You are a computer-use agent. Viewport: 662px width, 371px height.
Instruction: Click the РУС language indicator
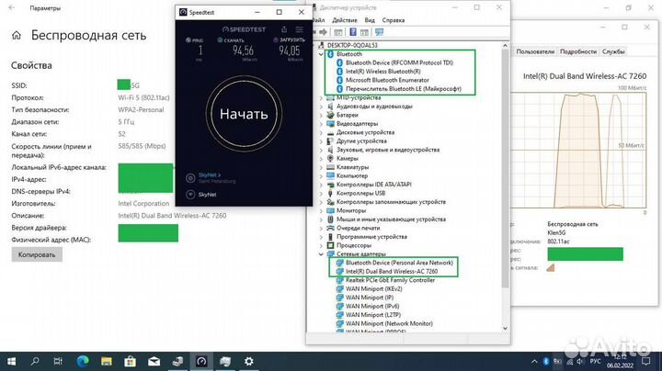pos(595,361)
